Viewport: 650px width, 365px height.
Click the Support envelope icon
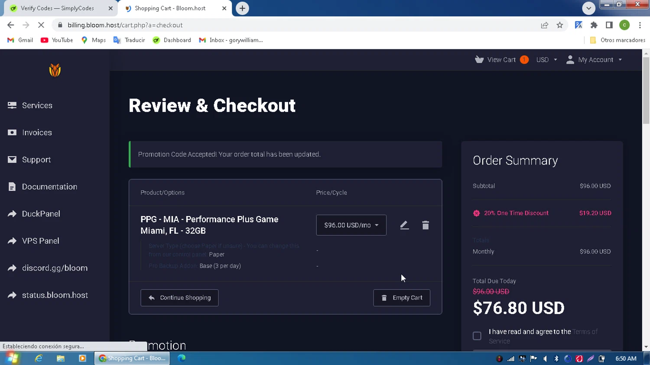click(x=12, y=160)
